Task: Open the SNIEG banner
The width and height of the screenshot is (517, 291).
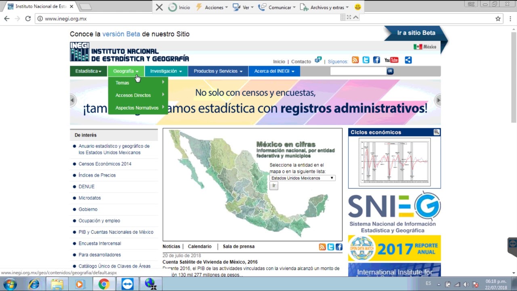Action: coord(395,213)
